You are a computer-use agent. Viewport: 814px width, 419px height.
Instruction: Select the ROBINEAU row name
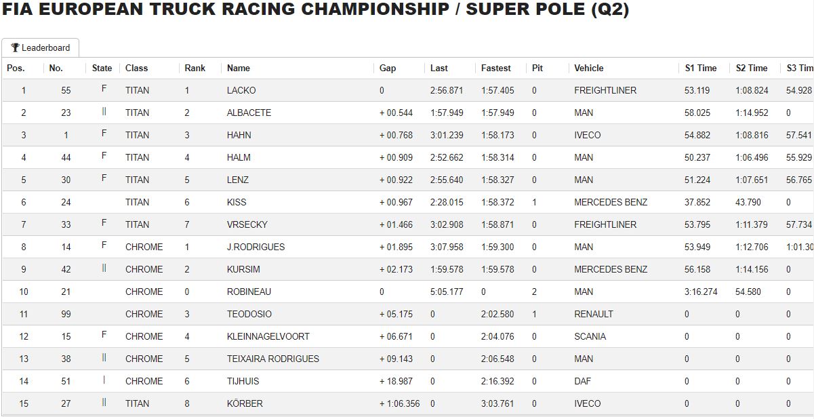point(249,292)
